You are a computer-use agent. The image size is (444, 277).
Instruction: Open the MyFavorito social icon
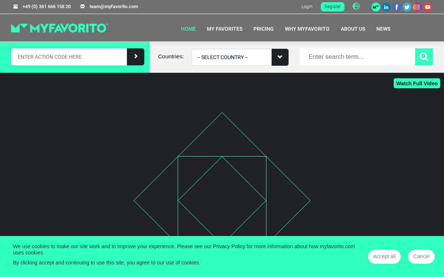coord(376,7)
